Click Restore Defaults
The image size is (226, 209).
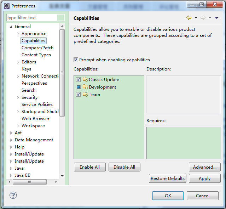pyautogui.click(x=168, y=179)
